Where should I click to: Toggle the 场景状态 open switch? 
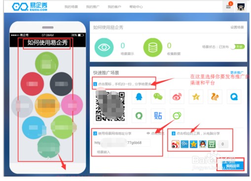(238, 47)
